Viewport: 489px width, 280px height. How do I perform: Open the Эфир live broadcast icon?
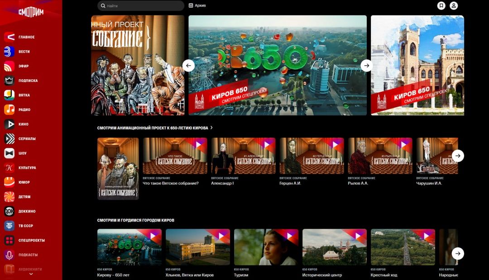[10, 66]
